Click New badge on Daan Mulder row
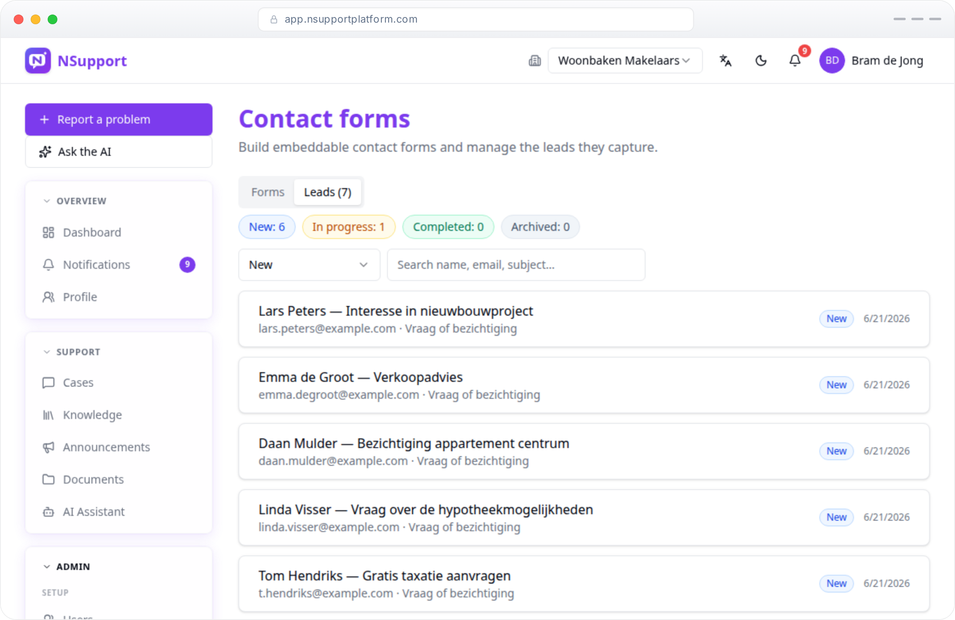The width and height of the screenshot is (955, 620). [x=836, y=451]
